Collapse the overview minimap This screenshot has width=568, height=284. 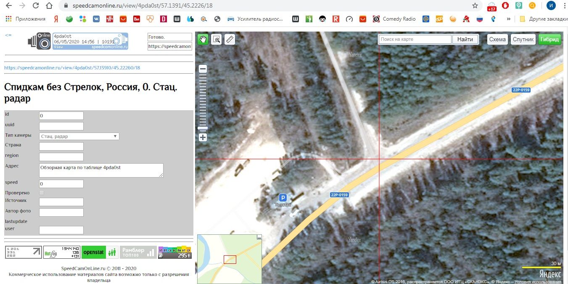point(259,237)
